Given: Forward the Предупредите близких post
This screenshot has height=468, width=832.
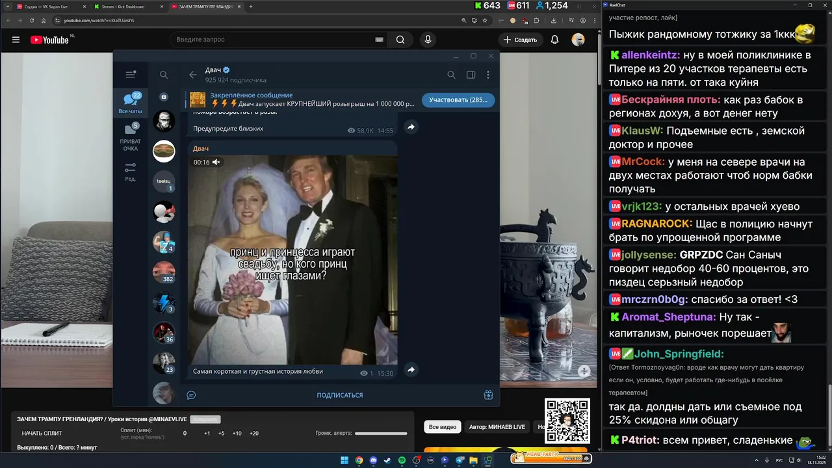Looking at the screenshot, I should [411, 127].
